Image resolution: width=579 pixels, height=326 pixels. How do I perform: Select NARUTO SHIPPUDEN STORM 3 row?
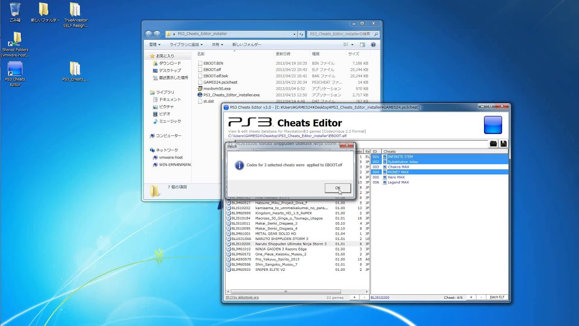pos(297,239)
